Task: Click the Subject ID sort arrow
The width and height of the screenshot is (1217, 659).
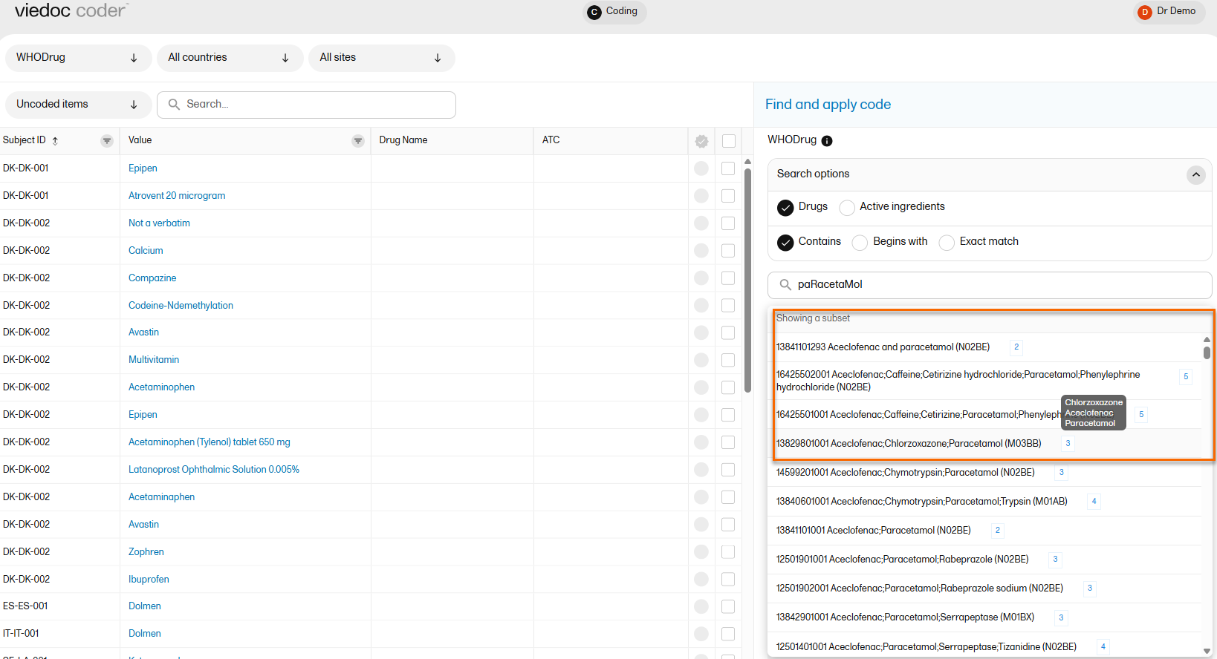Action: pyautogui.click(x=55, y=141)
